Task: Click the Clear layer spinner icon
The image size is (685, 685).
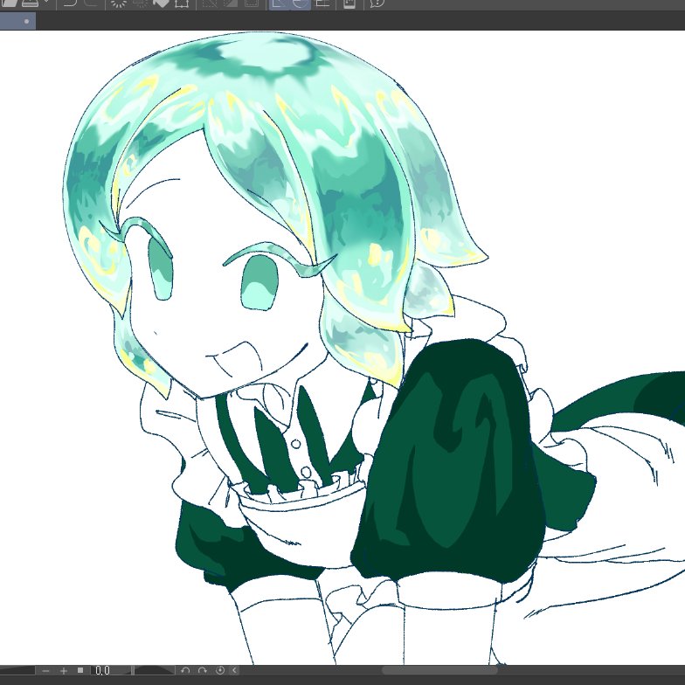Action: [x=118, y=3]
